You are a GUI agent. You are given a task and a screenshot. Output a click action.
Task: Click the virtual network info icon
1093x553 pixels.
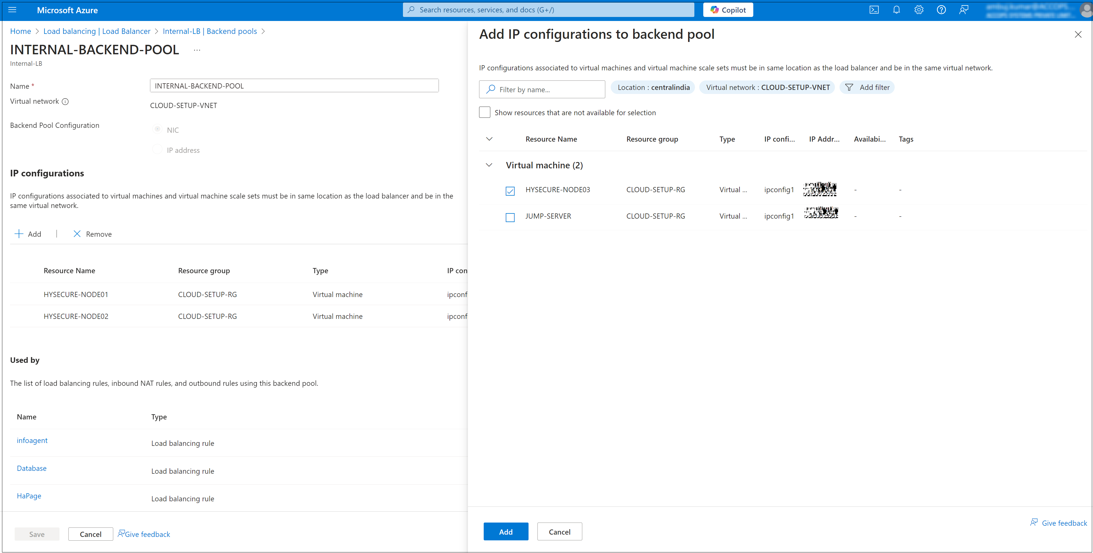[65, 102]
